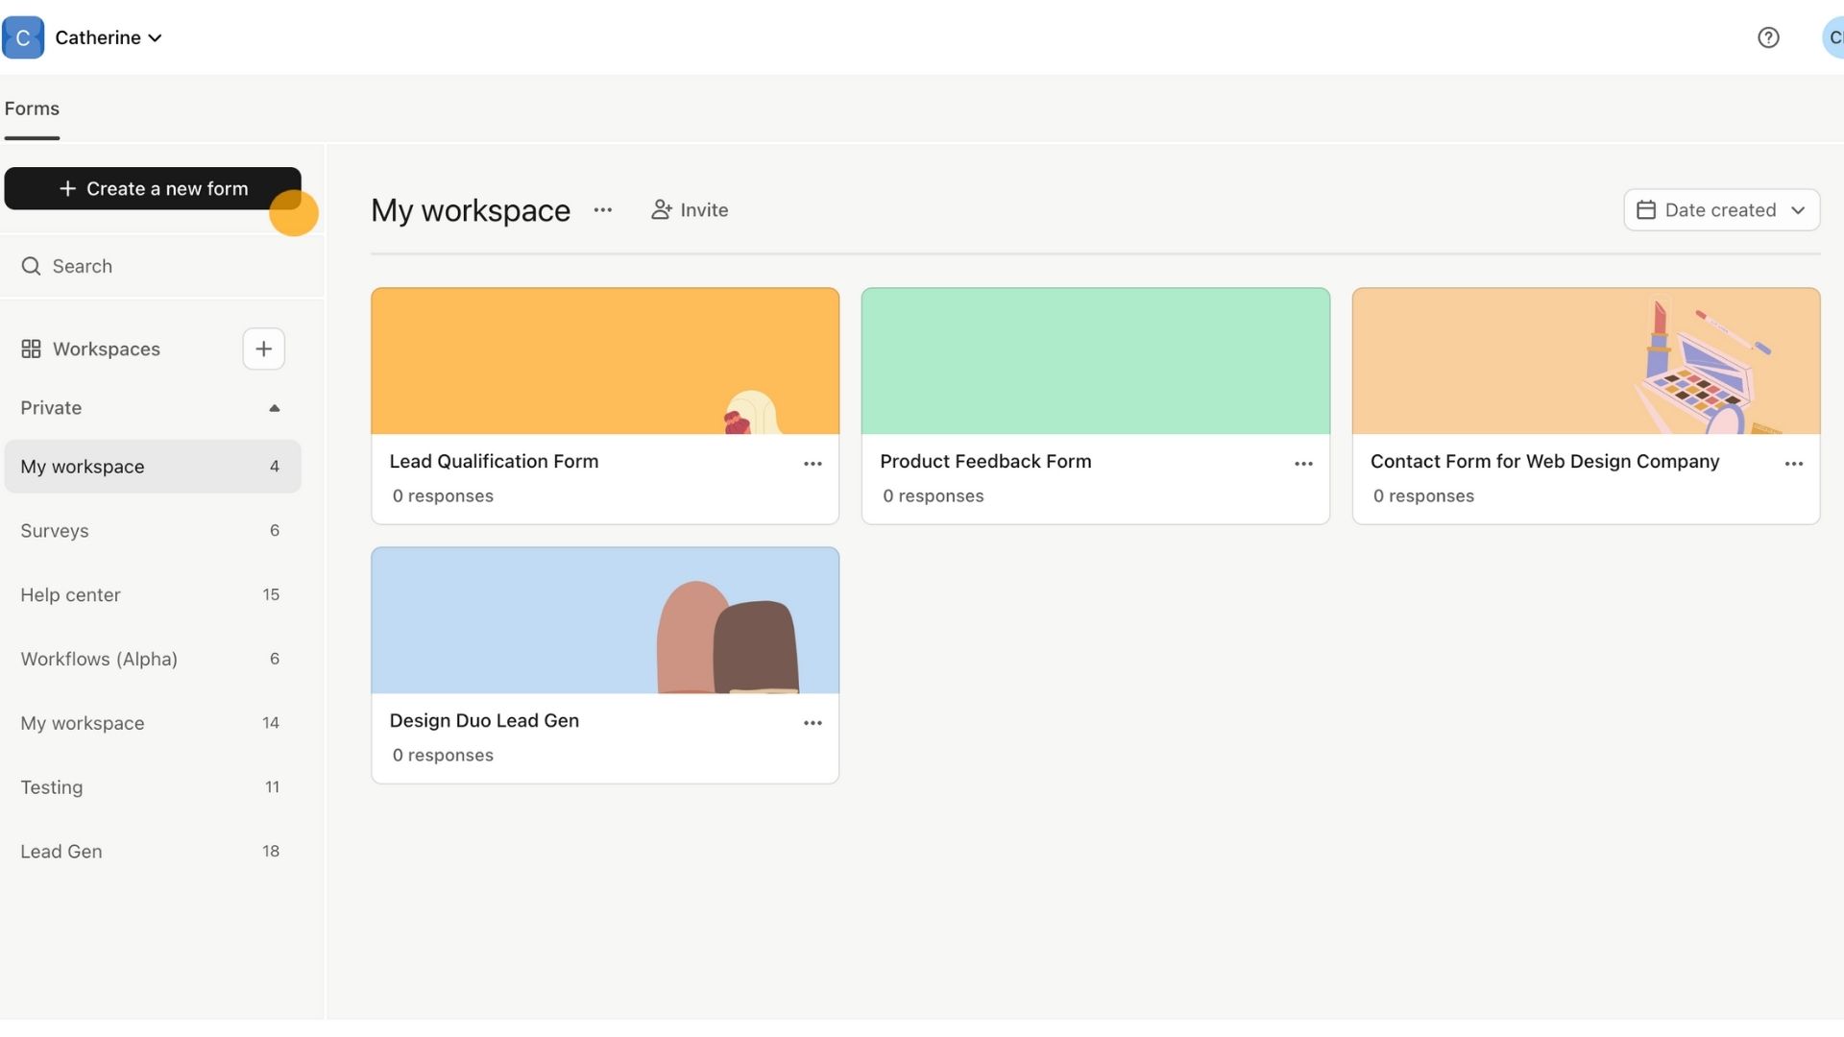
Task: Open the Design Duo Lead Gen thumbnail
Action: 605,620
